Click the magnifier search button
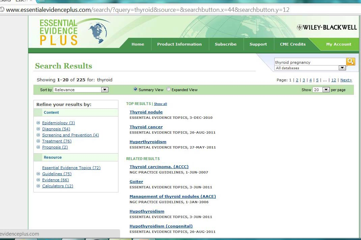361x240 pixels. [351, 61]
